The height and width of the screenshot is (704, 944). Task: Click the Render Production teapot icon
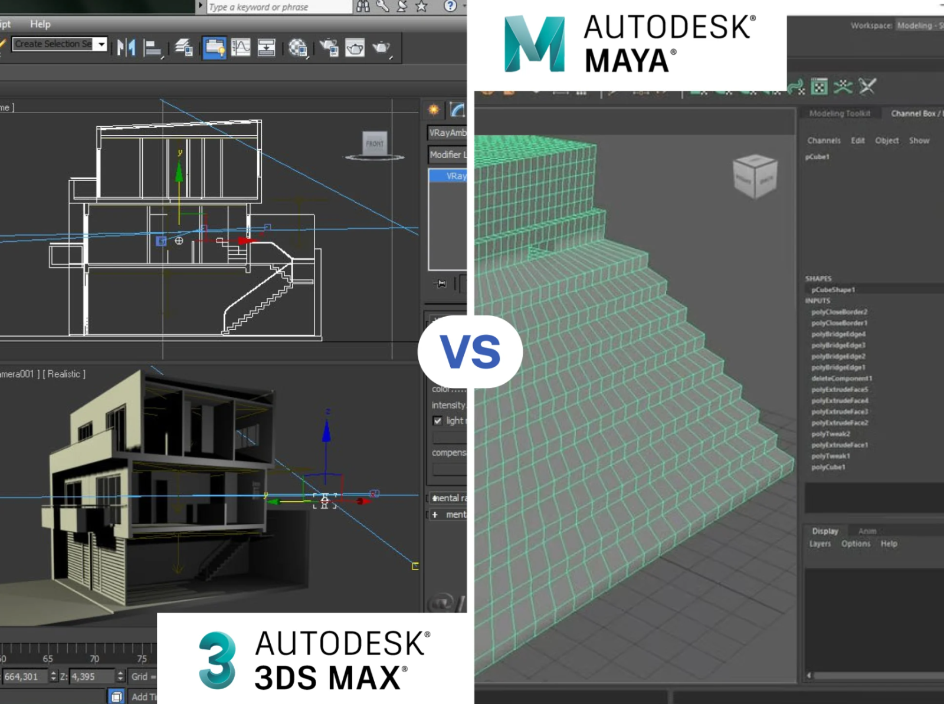tap(382, 48)
